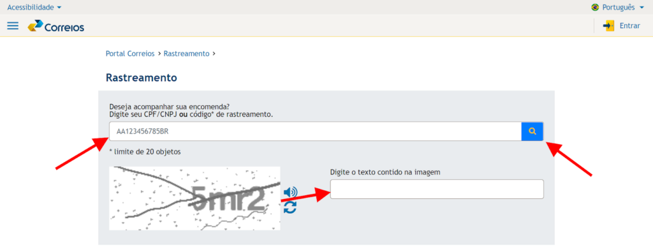This screenshot has width=653, height=252.
Task: Refresh the captcha image icon
Action: pyautogui.click(x=290, y=207)
